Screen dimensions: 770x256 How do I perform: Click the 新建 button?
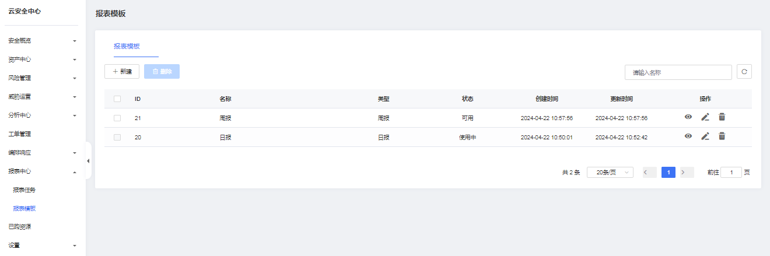(122, 72)
